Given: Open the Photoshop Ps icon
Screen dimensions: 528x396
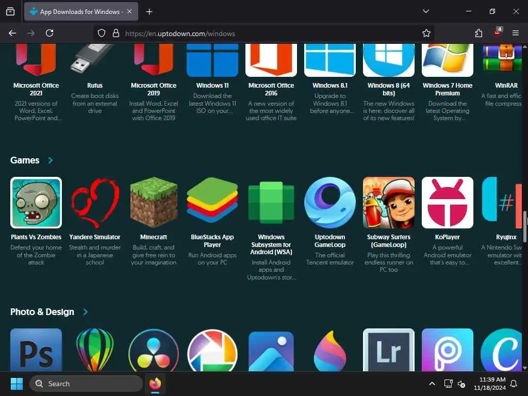Looking at the screenshot, I should click(x=36, y=350).
